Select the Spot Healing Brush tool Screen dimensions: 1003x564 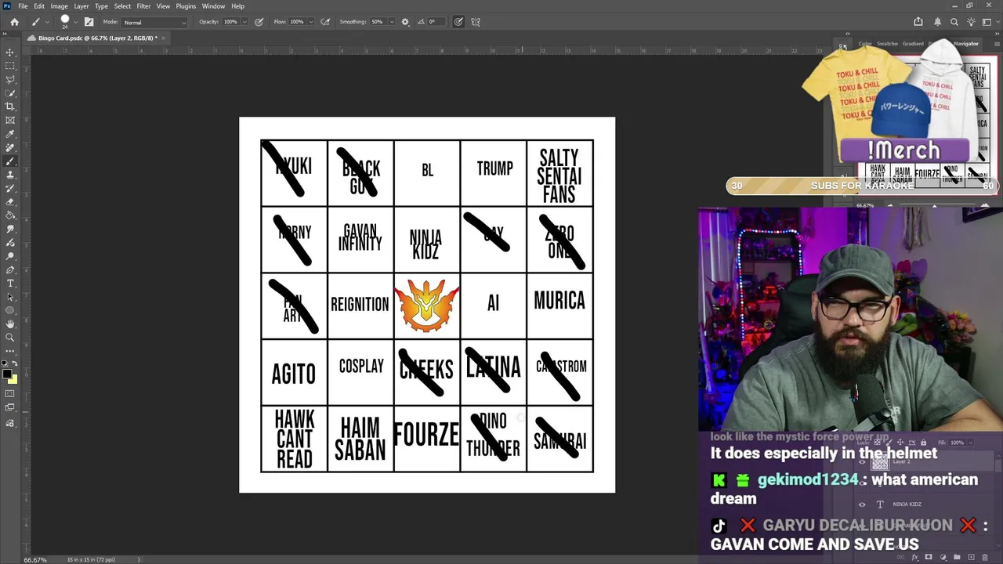10,147
